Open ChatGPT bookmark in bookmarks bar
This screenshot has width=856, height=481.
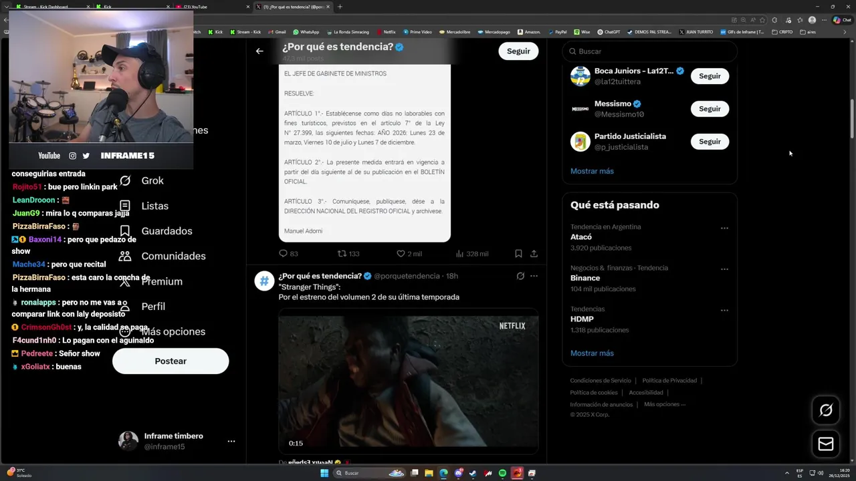point(609,31)
